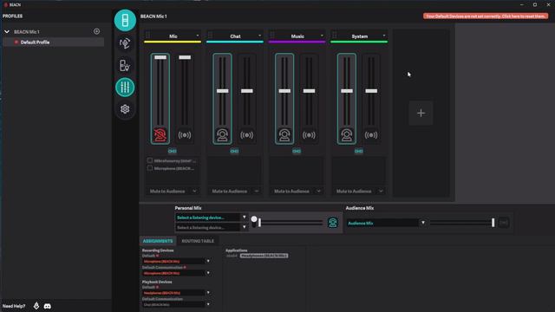Open the Mic channel header dropdown arrow
The height and width of the screenshot is (312, 555).
point(198,36)
